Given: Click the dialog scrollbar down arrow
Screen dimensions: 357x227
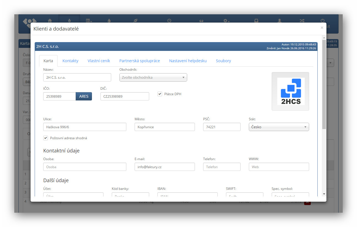Looking at the screenshot, I should pyautogui.click(x=324, y=194).
